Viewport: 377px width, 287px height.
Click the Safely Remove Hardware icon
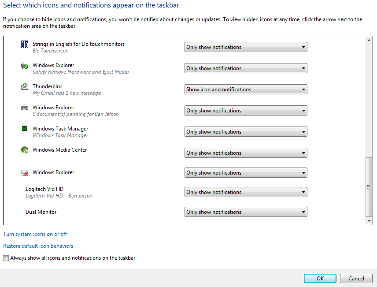(25, 65)
